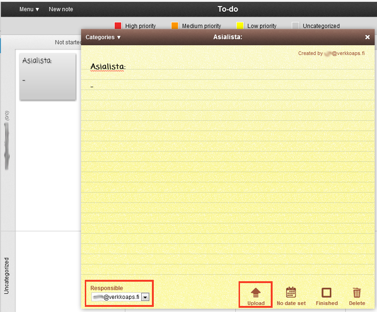Close the Asialista note dialog

[367, 37]
